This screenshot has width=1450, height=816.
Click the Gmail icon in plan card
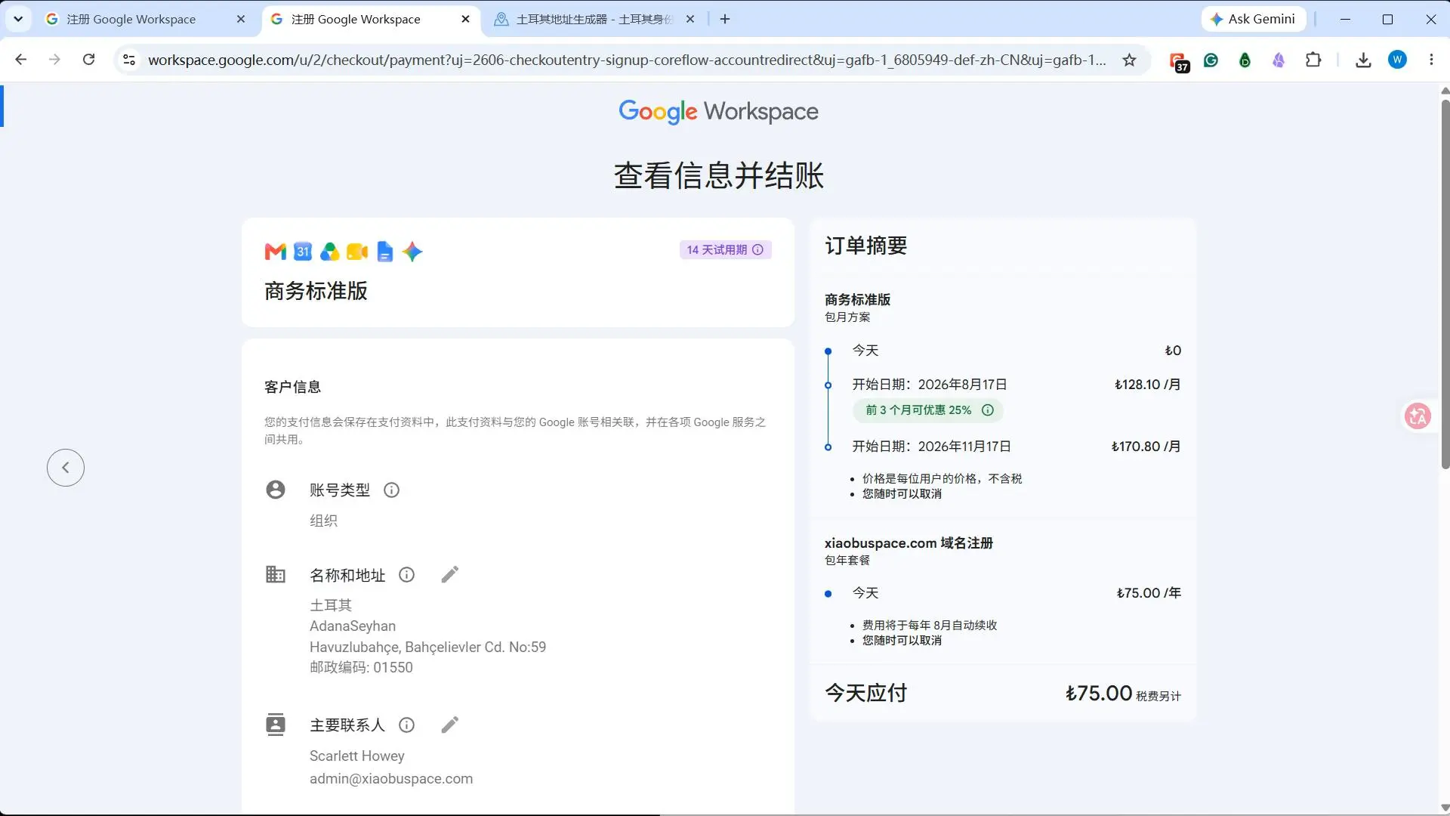coord(276,252)
